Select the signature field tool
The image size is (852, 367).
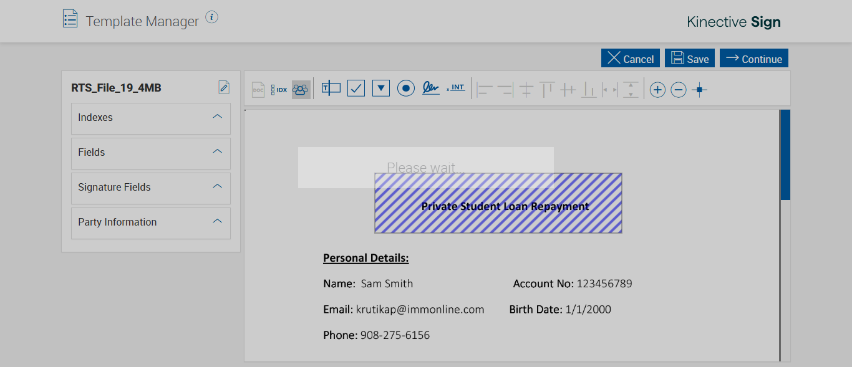point(430,88)
